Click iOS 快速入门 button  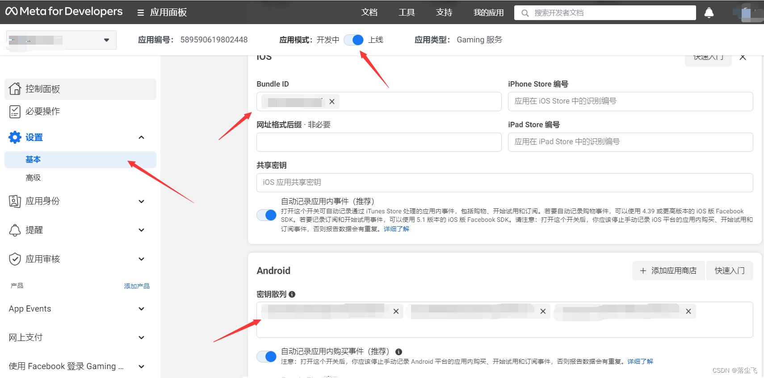click(708, 59)
